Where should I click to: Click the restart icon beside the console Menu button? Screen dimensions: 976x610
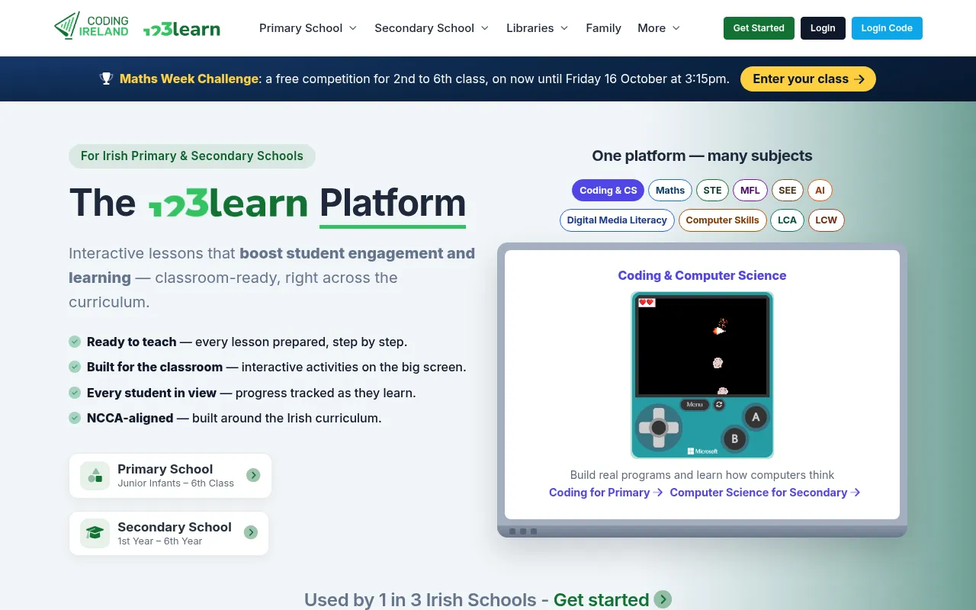point(718,405)
